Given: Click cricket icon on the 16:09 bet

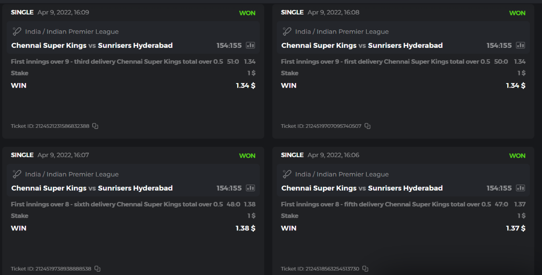Looking at the screenshot, I should 17,32.
